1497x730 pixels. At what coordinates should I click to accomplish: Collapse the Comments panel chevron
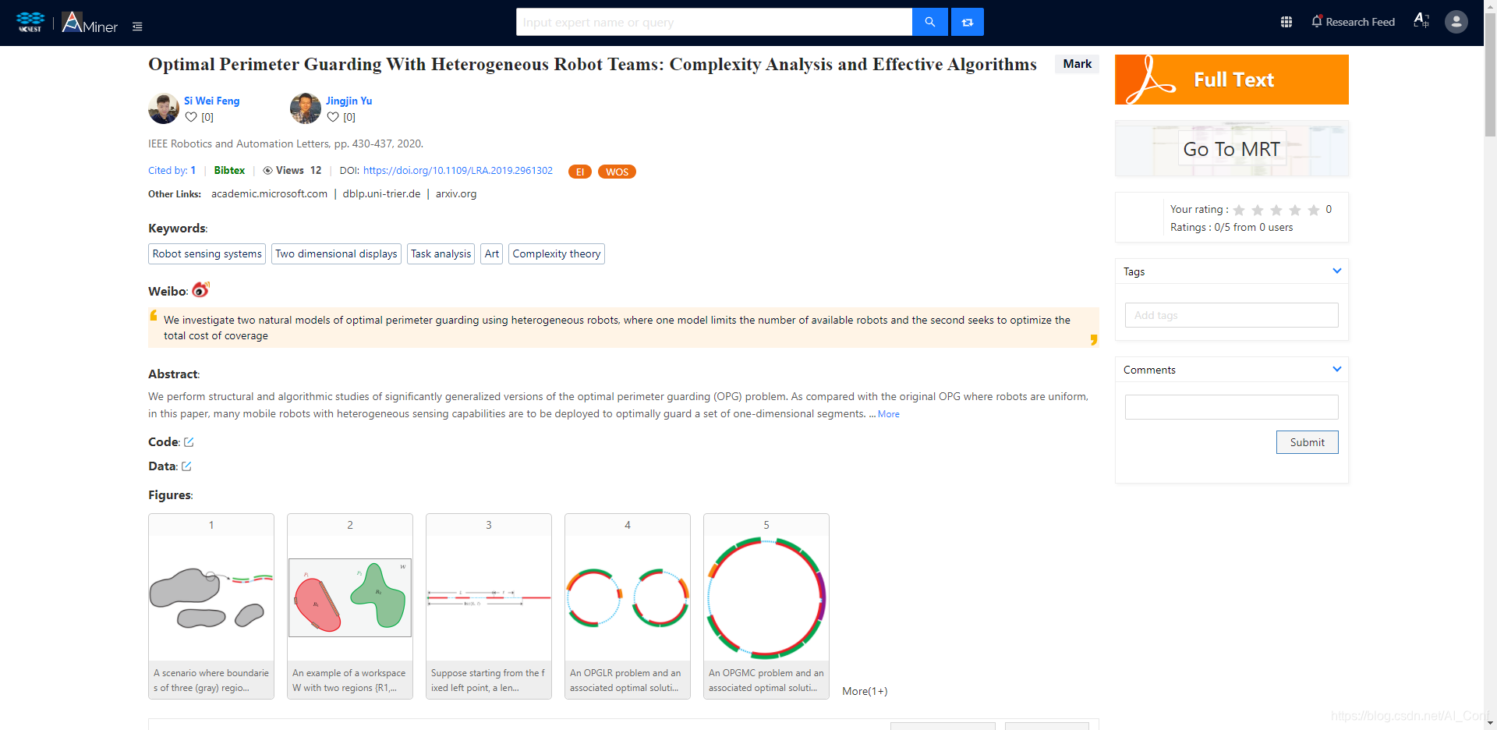[x=1337, y=369]
